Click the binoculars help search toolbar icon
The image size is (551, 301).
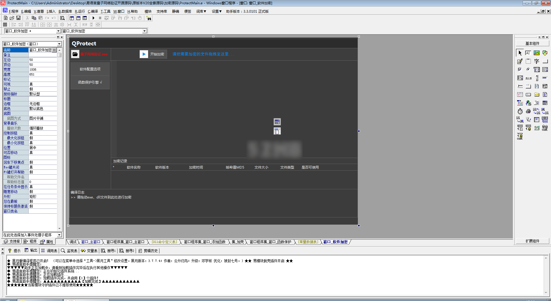coord(149,18)
